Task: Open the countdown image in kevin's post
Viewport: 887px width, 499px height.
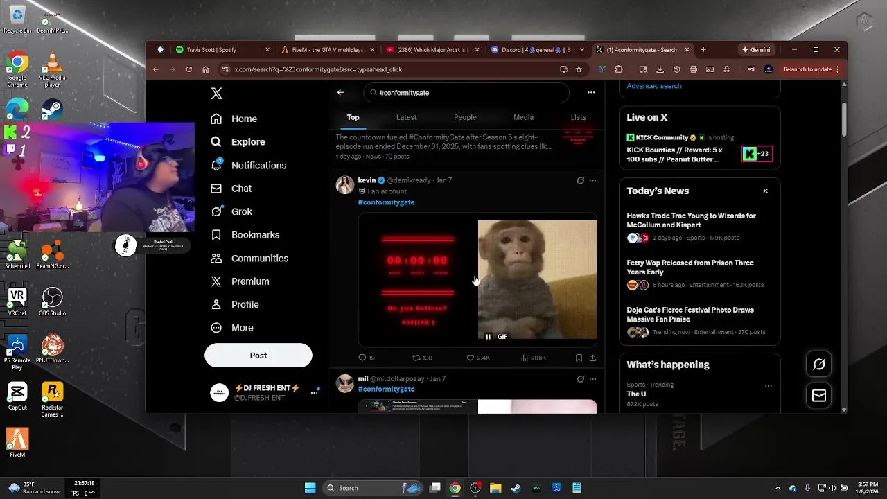Action: pyautogui.click(x=418, y=280)
